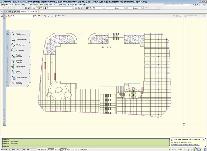The height and width of the screenshot is (151, 207).
Task: Open the ByColor plot style dropdown
Action: click(x=158, y=8)
